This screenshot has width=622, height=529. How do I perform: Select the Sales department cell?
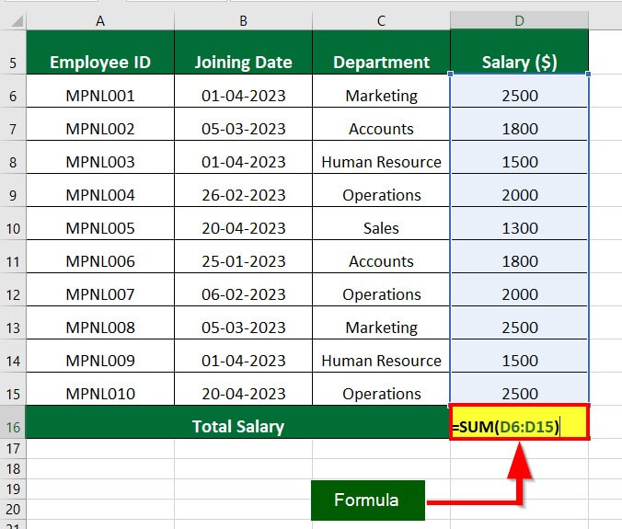click(x=381, y=228)
